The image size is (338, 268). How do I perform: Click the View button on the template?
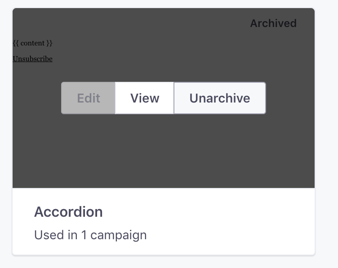pos(144,98)
